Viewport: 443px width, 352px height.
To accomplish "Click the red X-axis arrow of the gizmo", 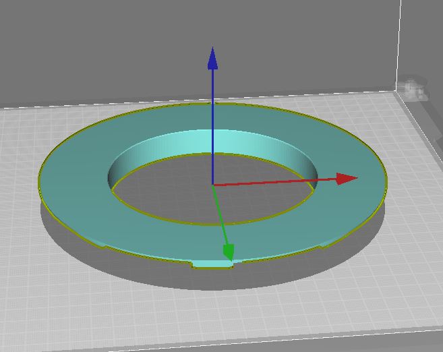I will pyautogui.click(x=285, y=181).
